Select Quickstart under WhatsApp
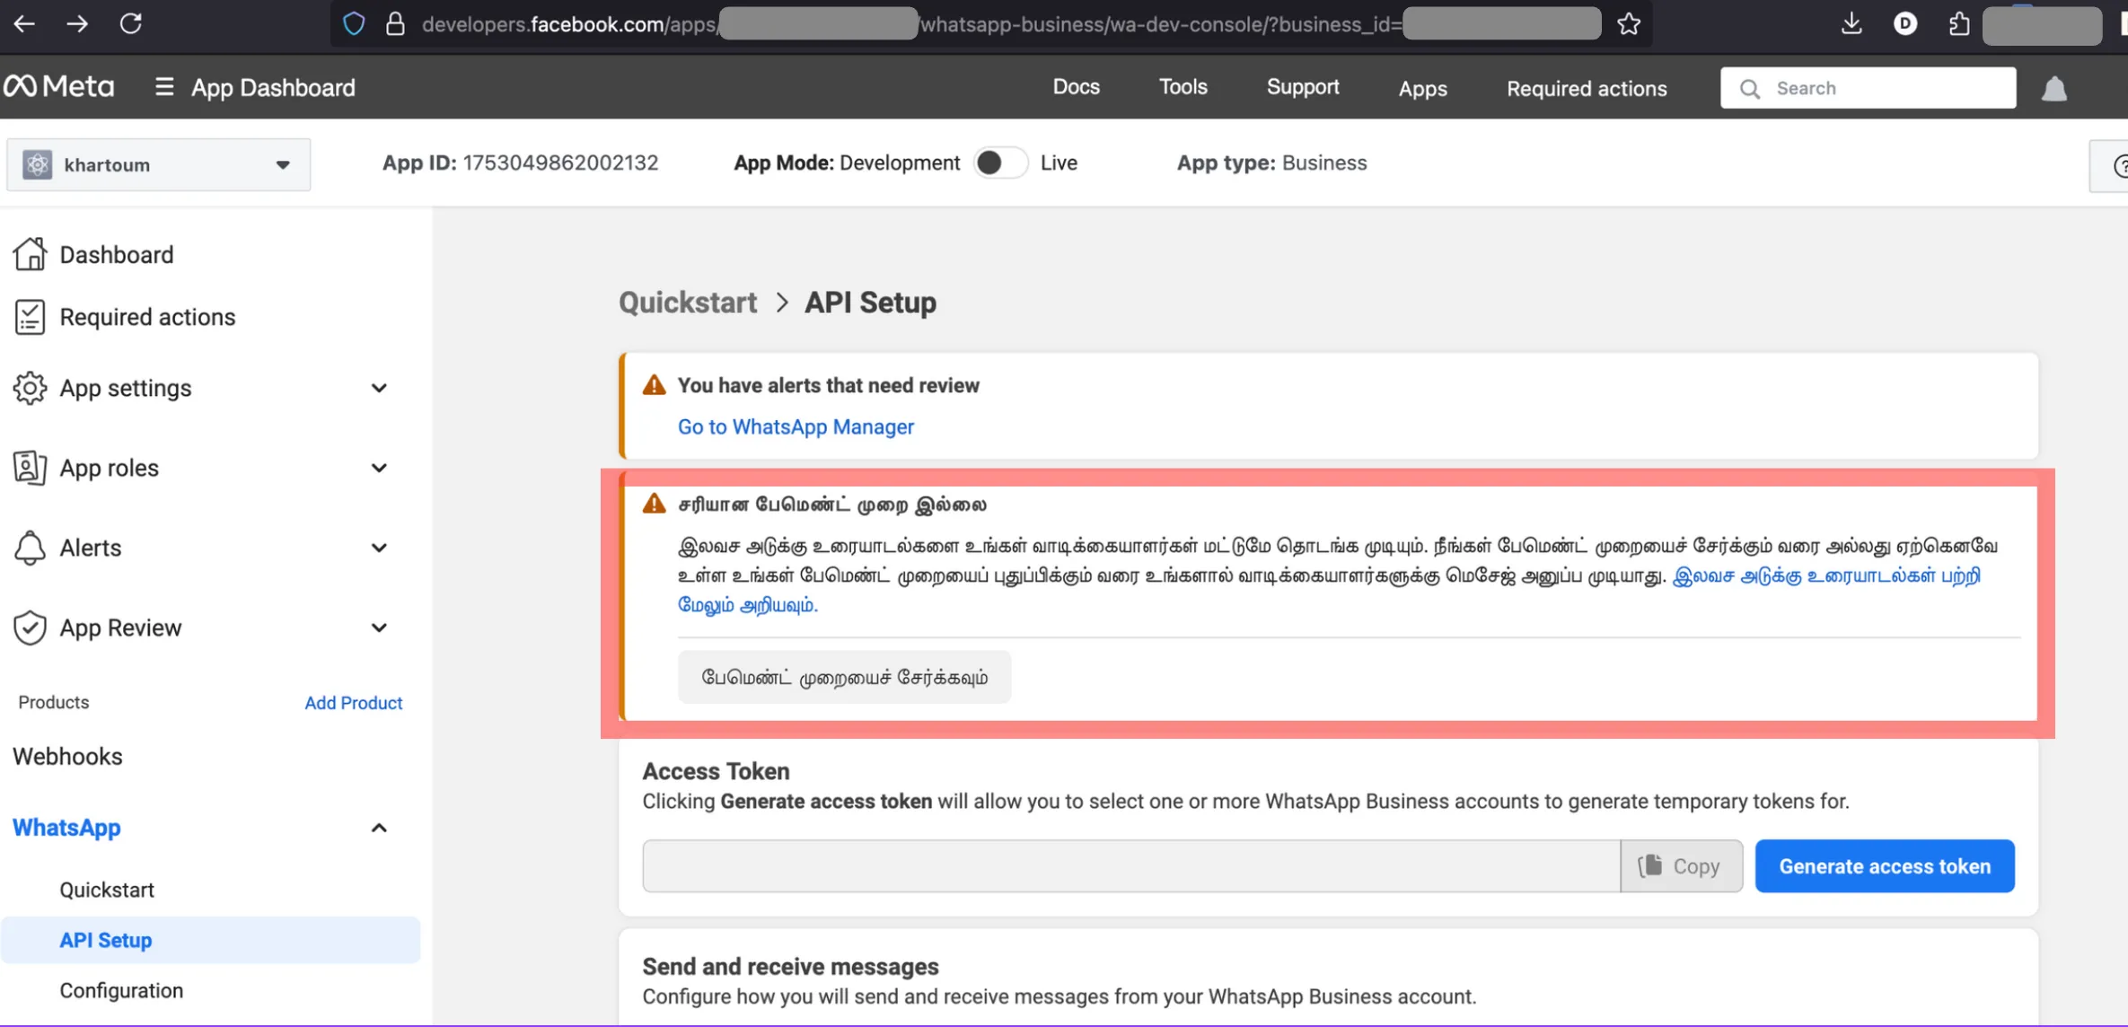This screenshot has width=2128, height=1027. click(x=107, y=890)
